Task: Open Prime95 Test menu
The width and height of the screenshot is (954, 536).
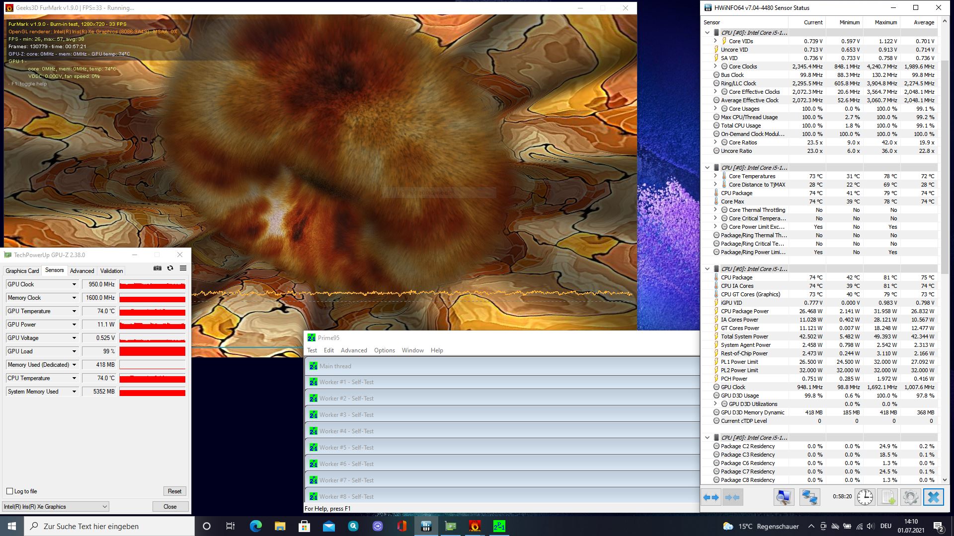Action: pyautogui.click(x=312, y=350)
